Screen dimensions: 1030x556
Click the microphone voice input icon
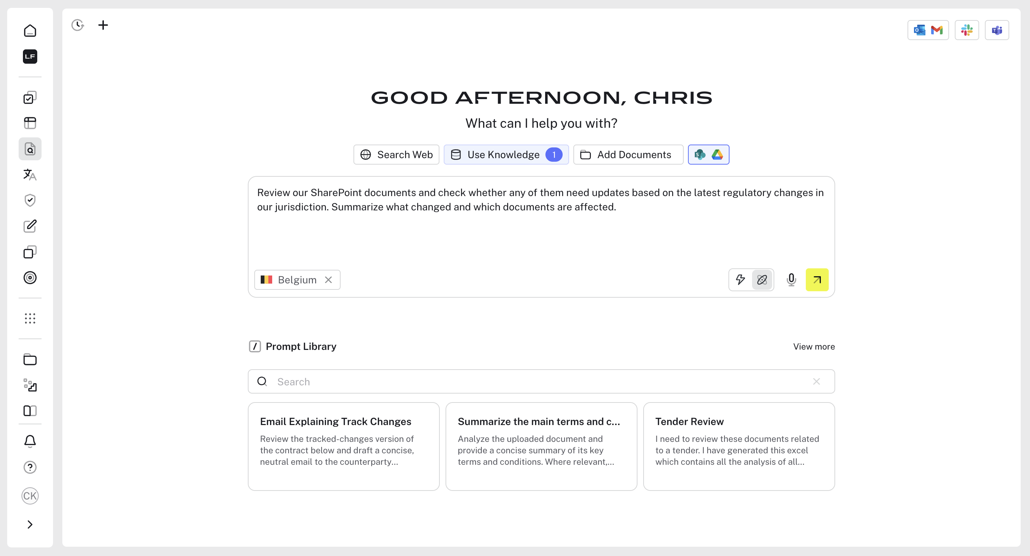tap(791, 279)
